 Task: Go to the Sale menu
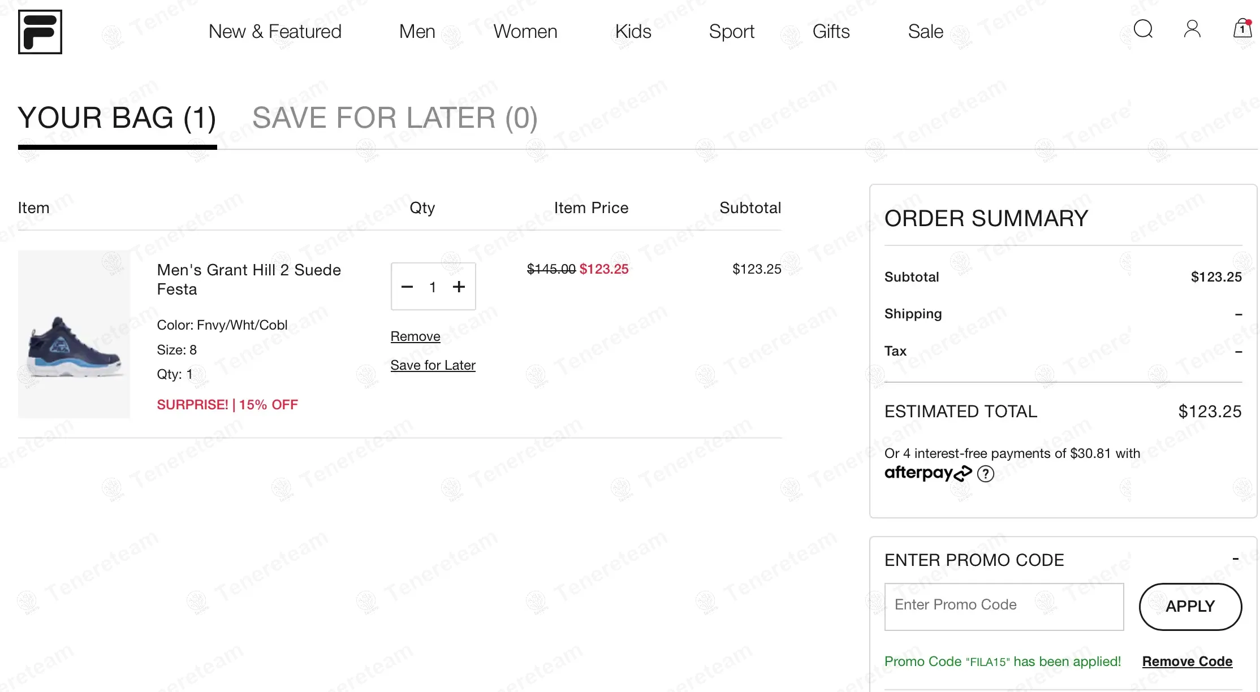(x=925, y=32)
